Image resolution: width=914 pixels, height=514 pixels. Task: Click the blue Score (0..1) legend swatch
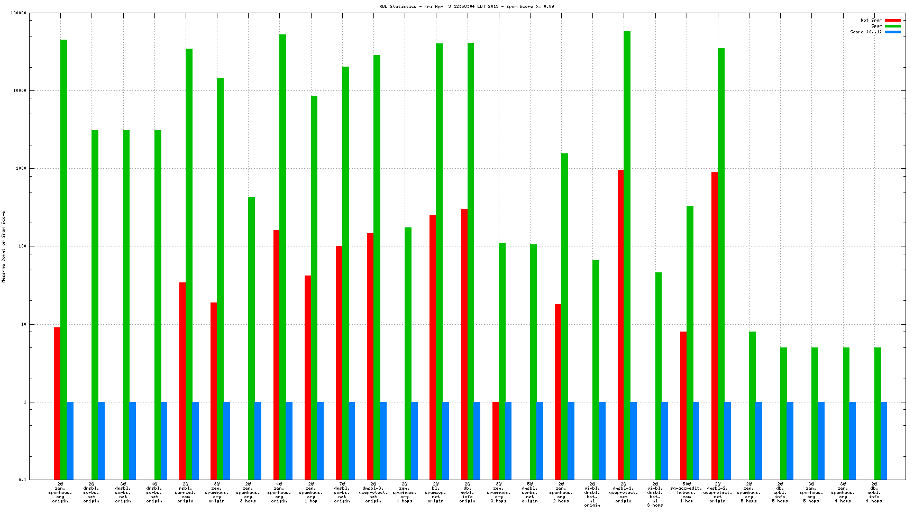[893, 32]
